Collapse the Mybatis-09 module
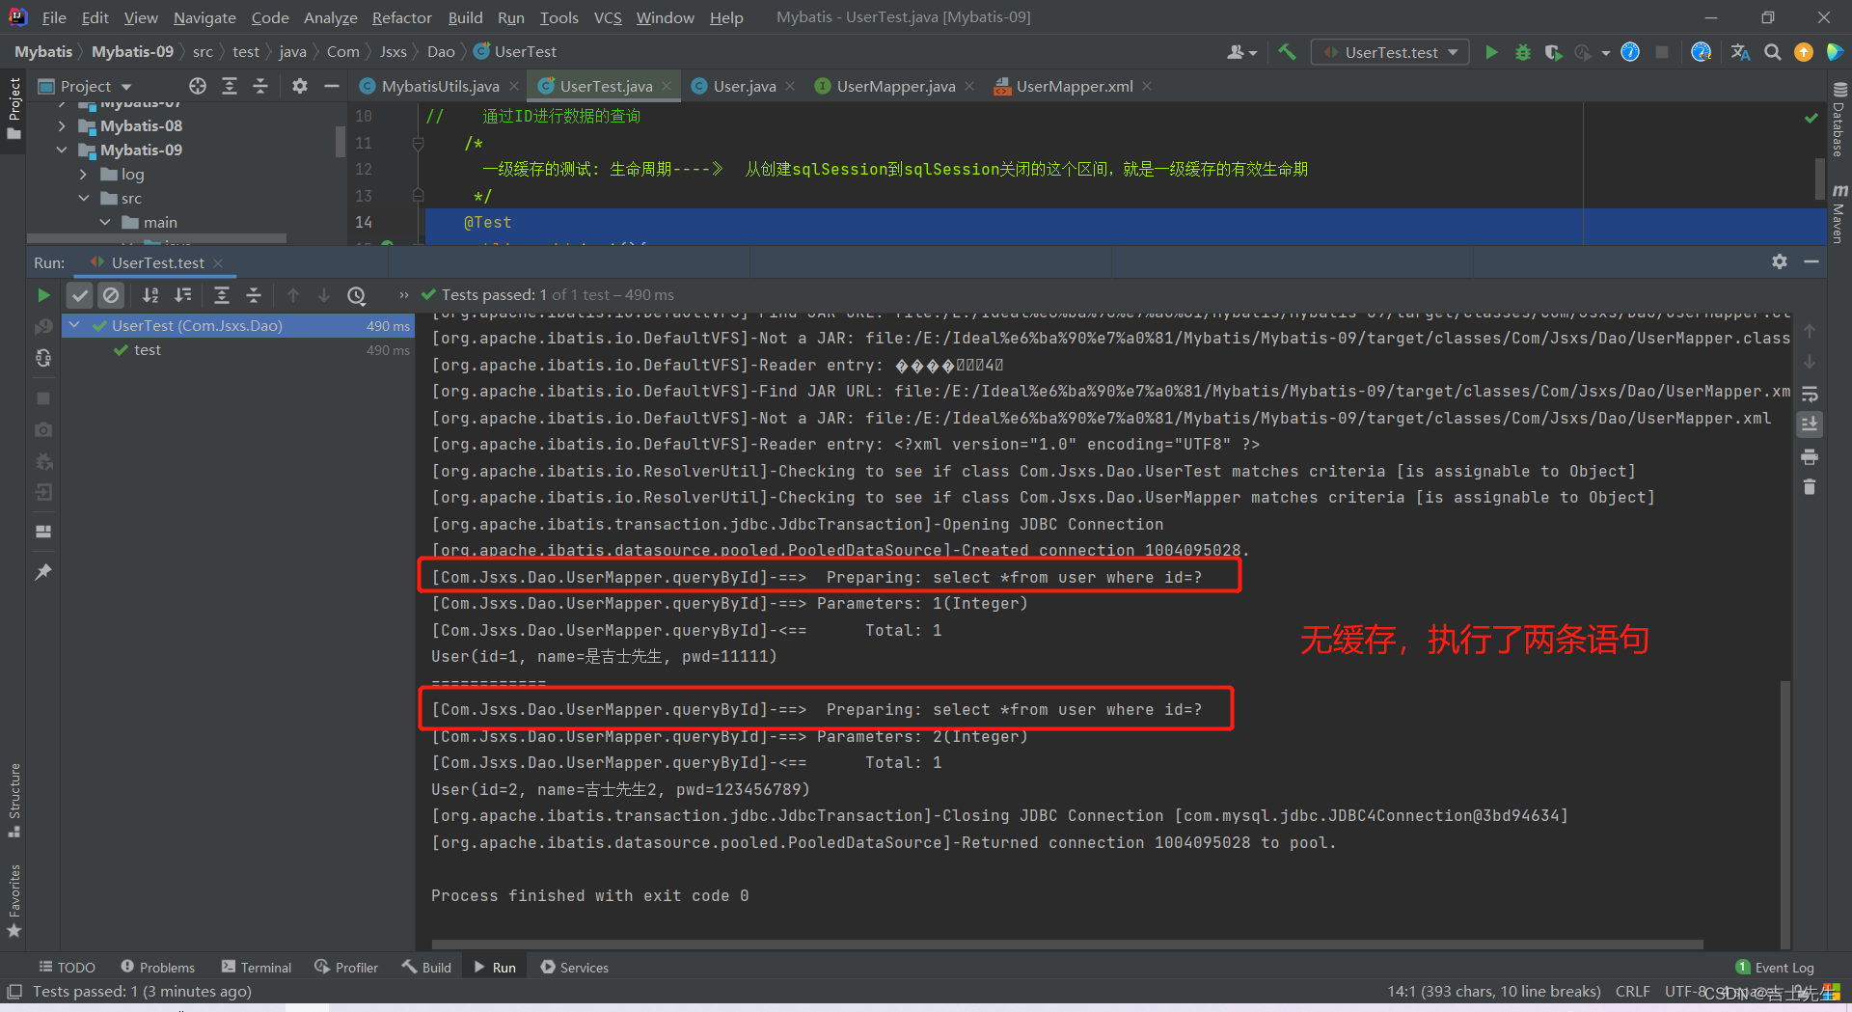This screenshot has height=1012, width=1852. [x=62, y=150]
